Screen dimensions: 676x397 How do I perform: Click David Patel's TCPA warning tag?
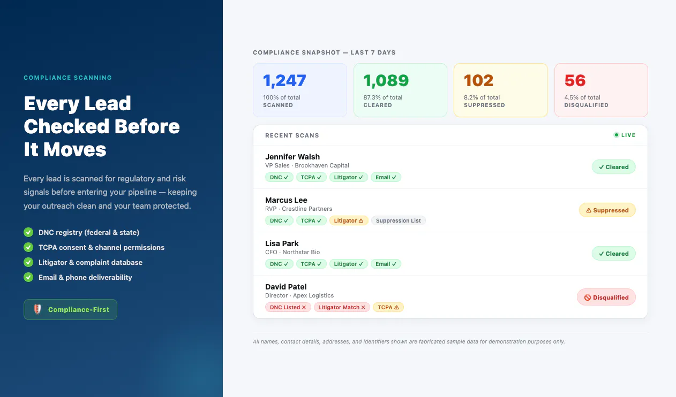pos(388,307)
